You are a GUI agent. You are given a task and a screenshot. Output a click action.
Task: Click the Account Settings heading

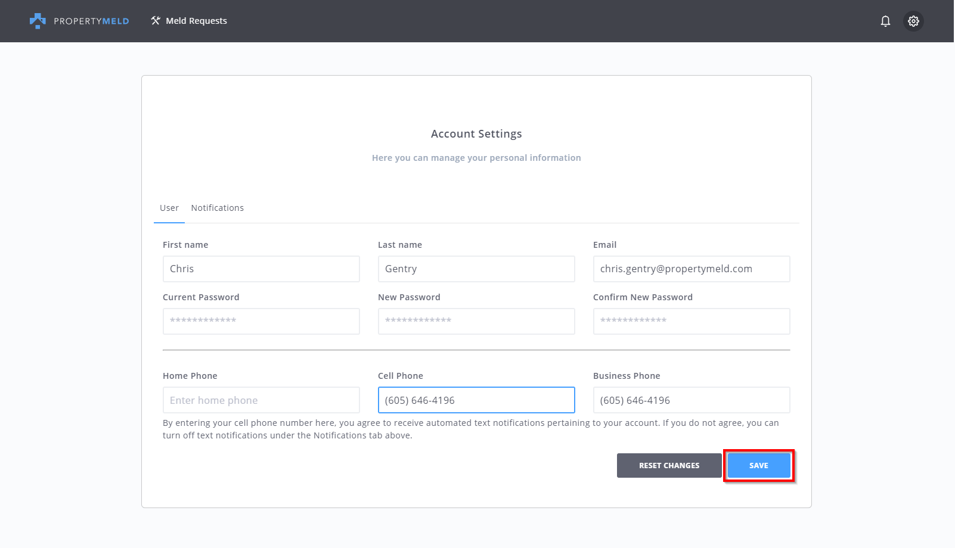pyautogui.click(x=476, y=134)
